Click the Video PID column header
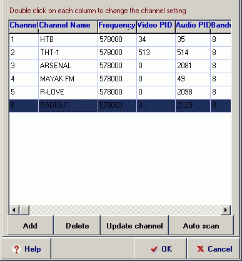The image size is (242, 261). [156, 26]
